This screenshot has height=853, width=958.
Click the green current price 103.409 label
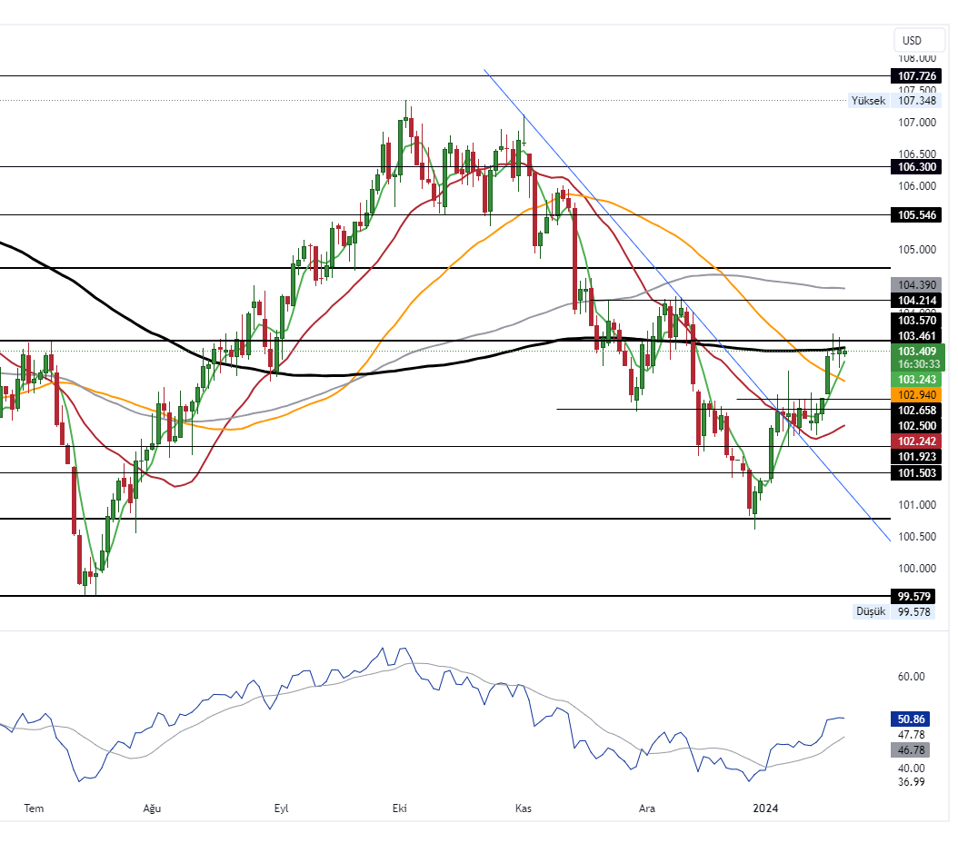point(917,351)
